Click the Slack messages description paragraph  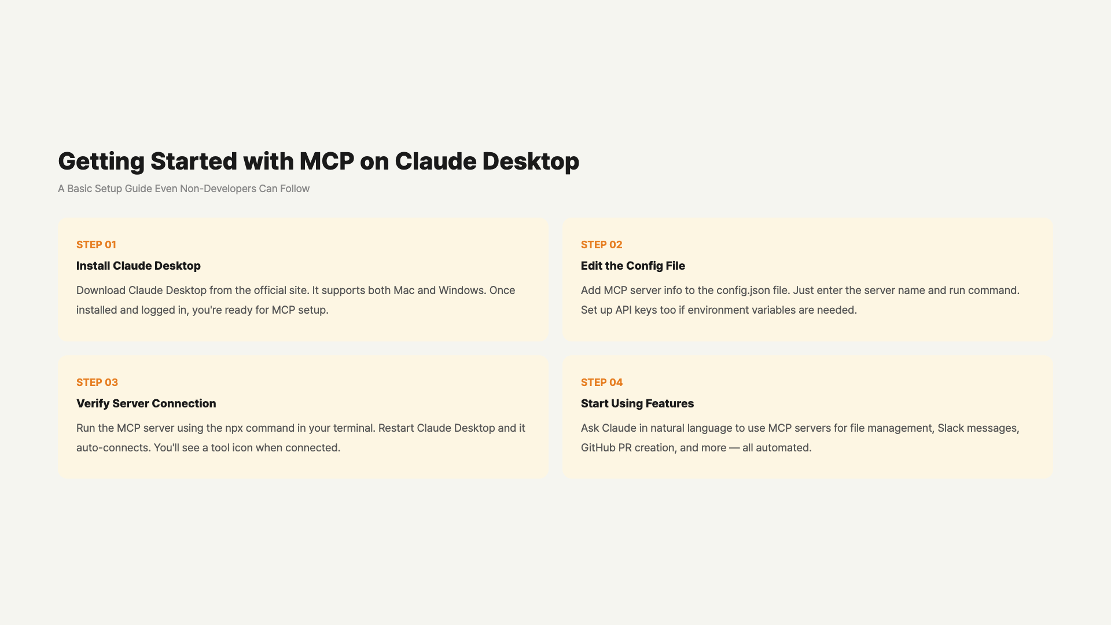click(x=800, y=437)
